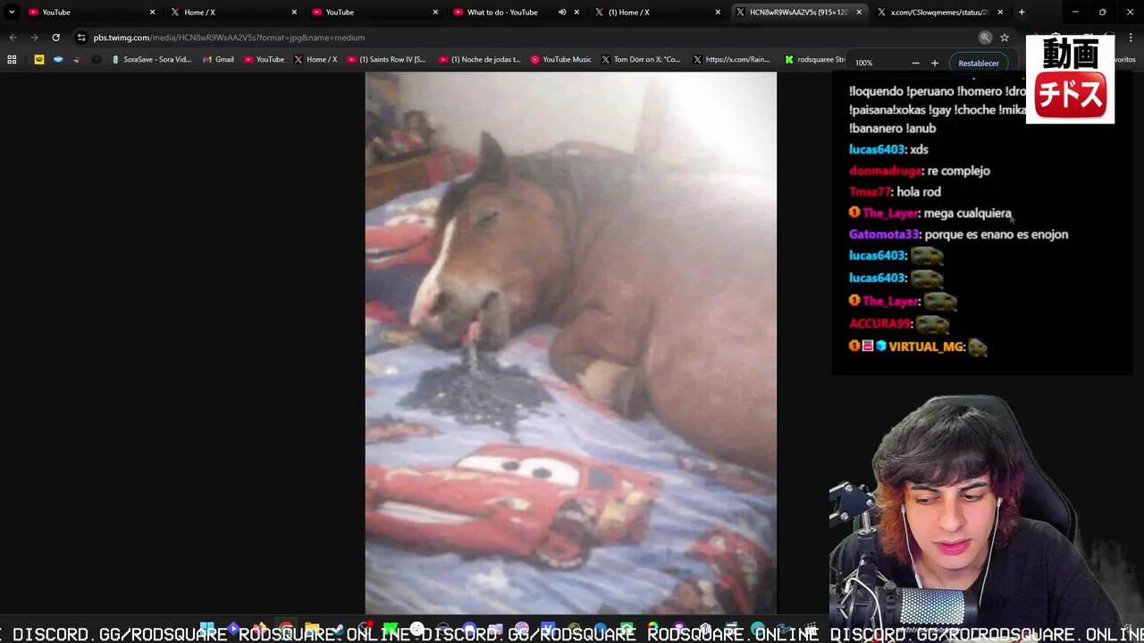Open the YouTube bookmark
Screen dimensions: 1144x643
[265, 60]
